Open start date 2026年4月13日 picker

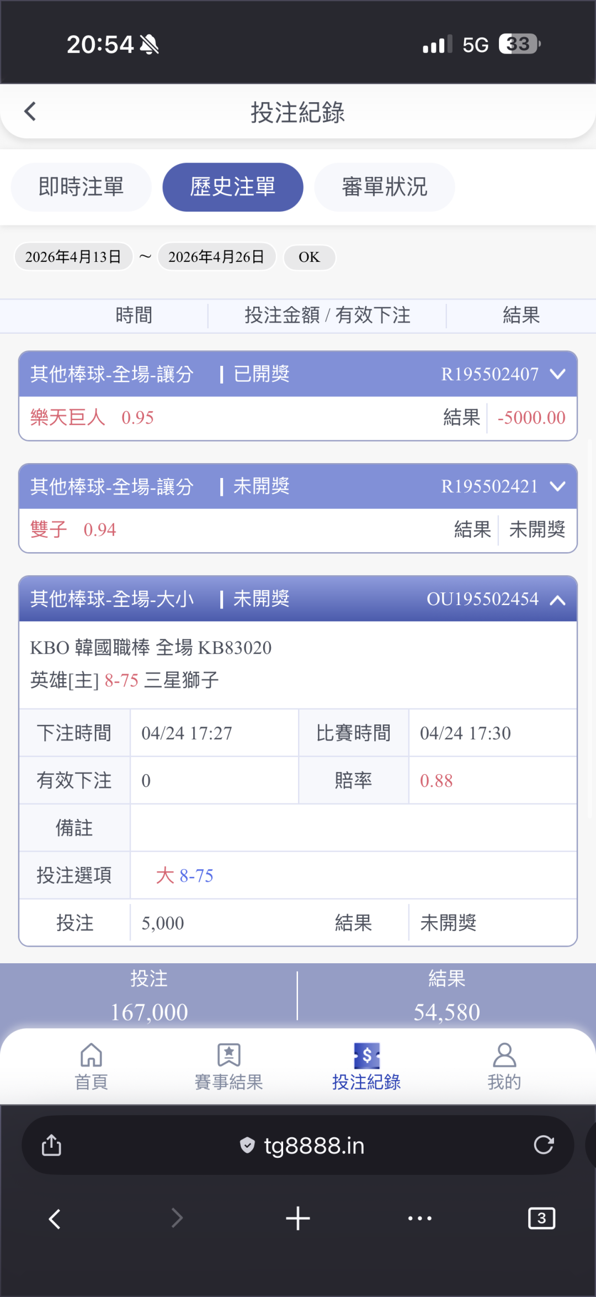point(73,257)
